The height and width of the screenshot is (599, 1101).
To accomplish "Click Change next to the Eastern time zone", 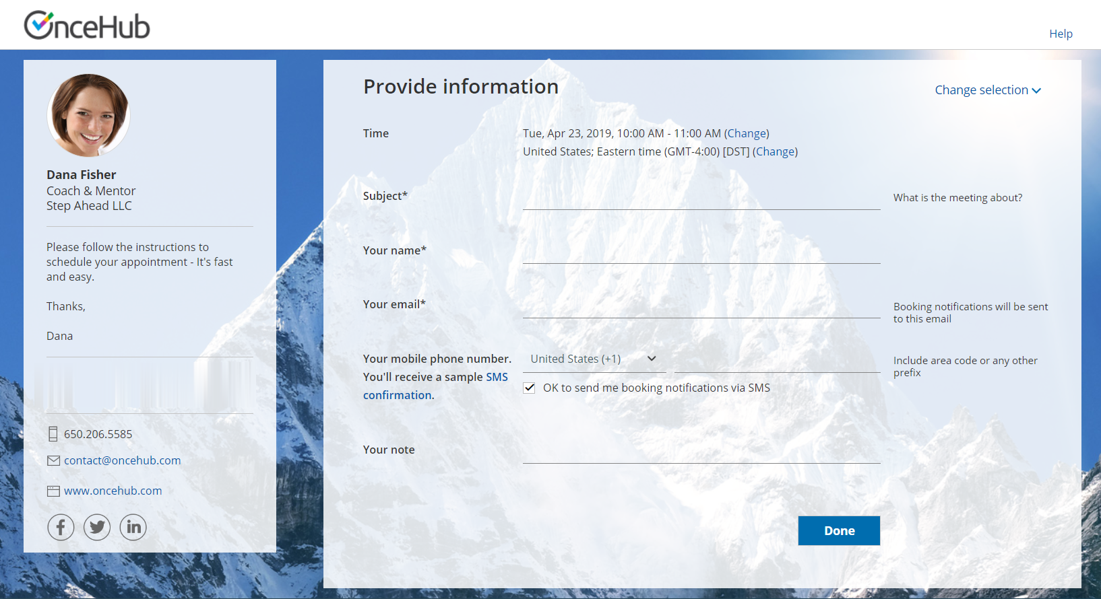I will point(775,151).
